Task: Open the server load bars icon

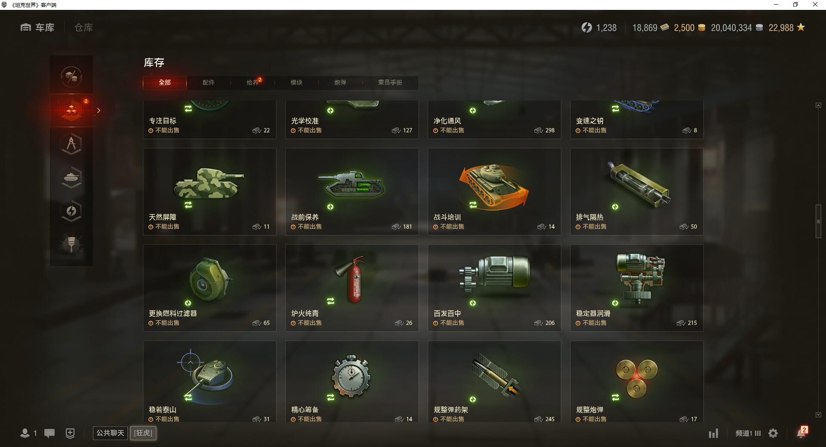Action: pos(713,433)
